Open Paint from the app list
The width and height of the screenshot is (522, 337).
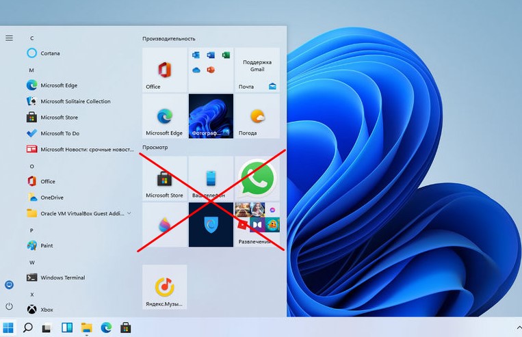[80, 245]
